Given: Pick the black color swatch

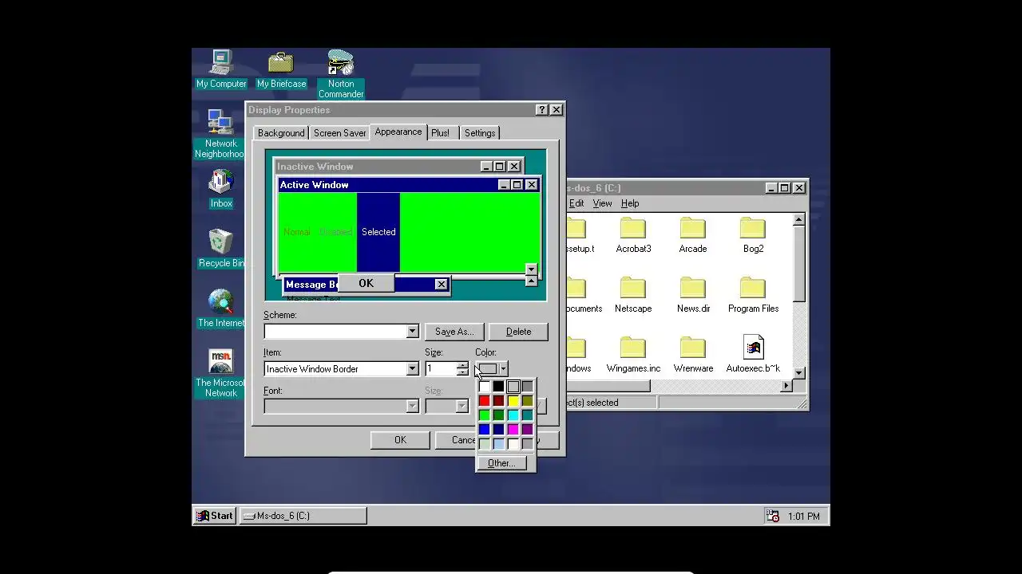Looking at the screenshot, I should click(498, 387).
